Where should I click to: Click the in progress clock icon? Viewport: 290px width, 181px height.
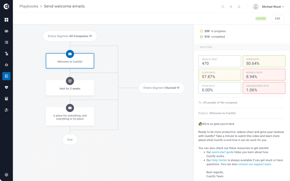[x=201, y=31]
